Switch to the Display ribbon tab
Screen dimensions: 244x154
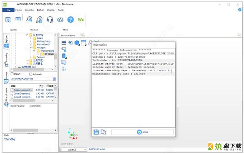coord(51,10)
